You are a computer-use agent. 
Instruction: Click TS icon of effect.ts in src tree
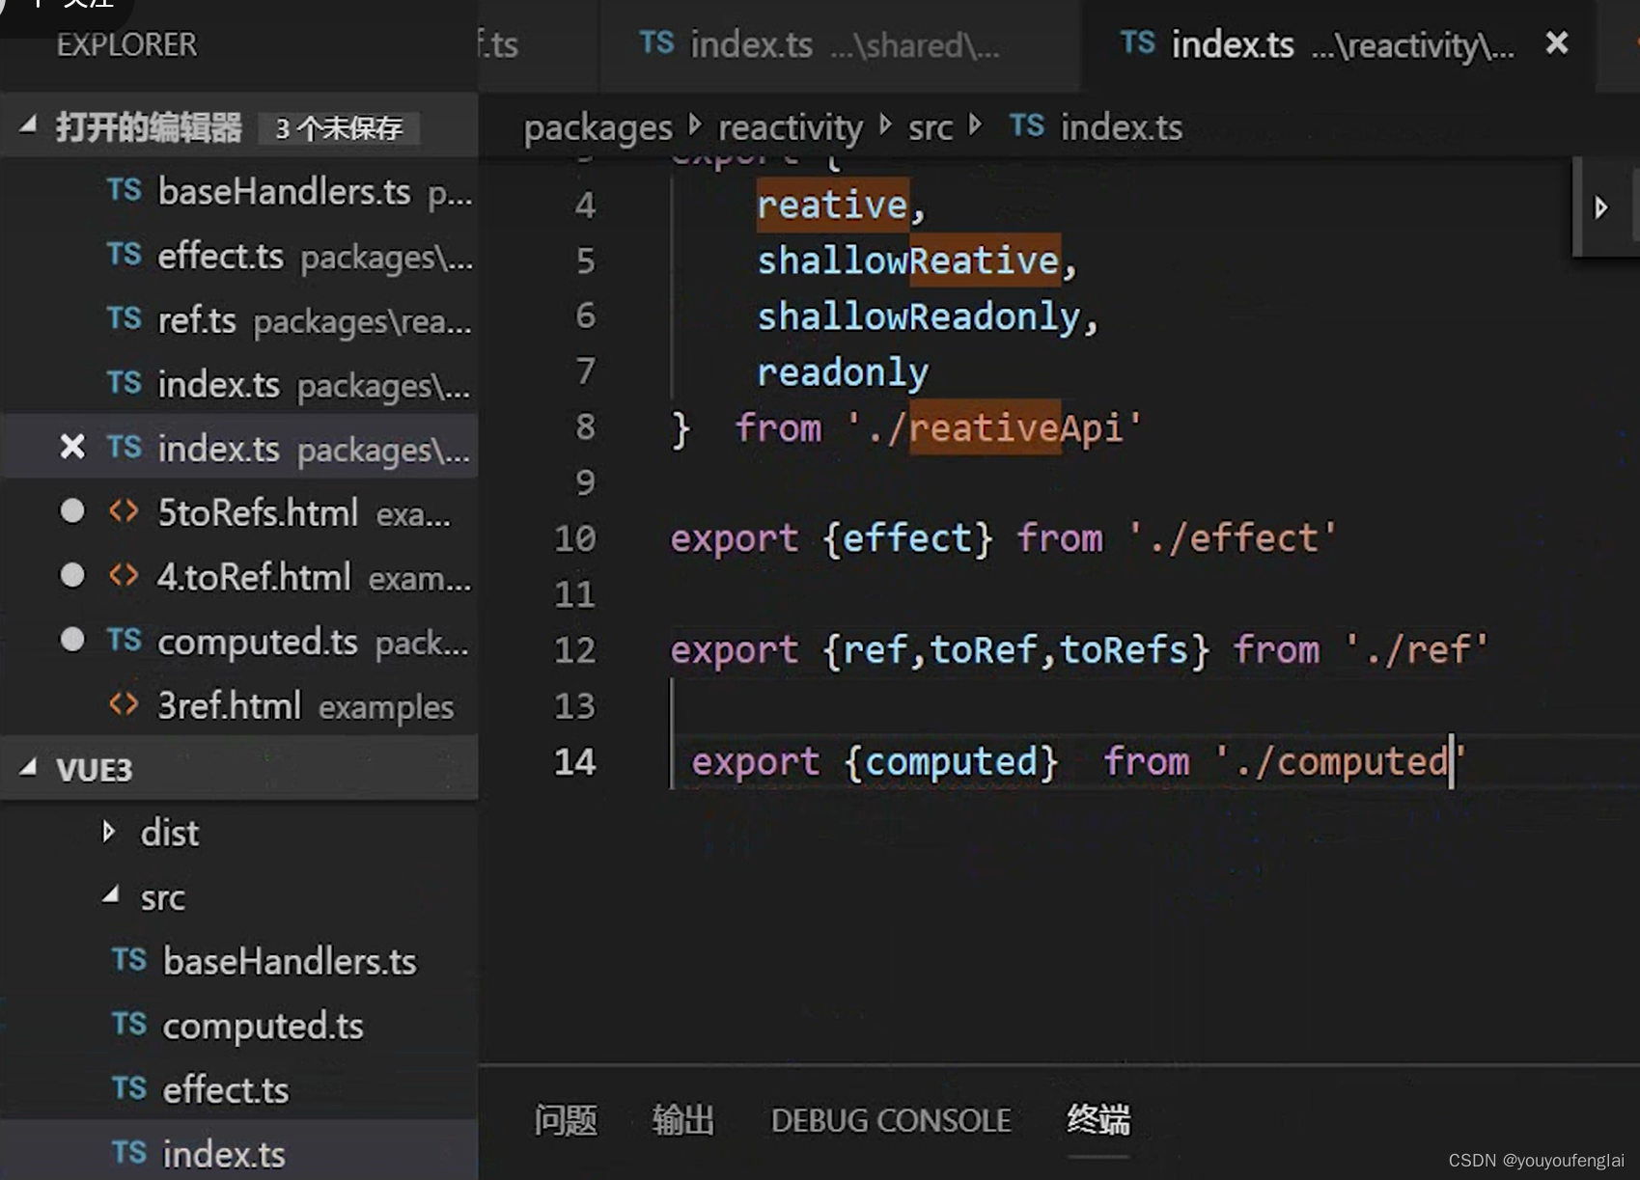point(129,1088)
